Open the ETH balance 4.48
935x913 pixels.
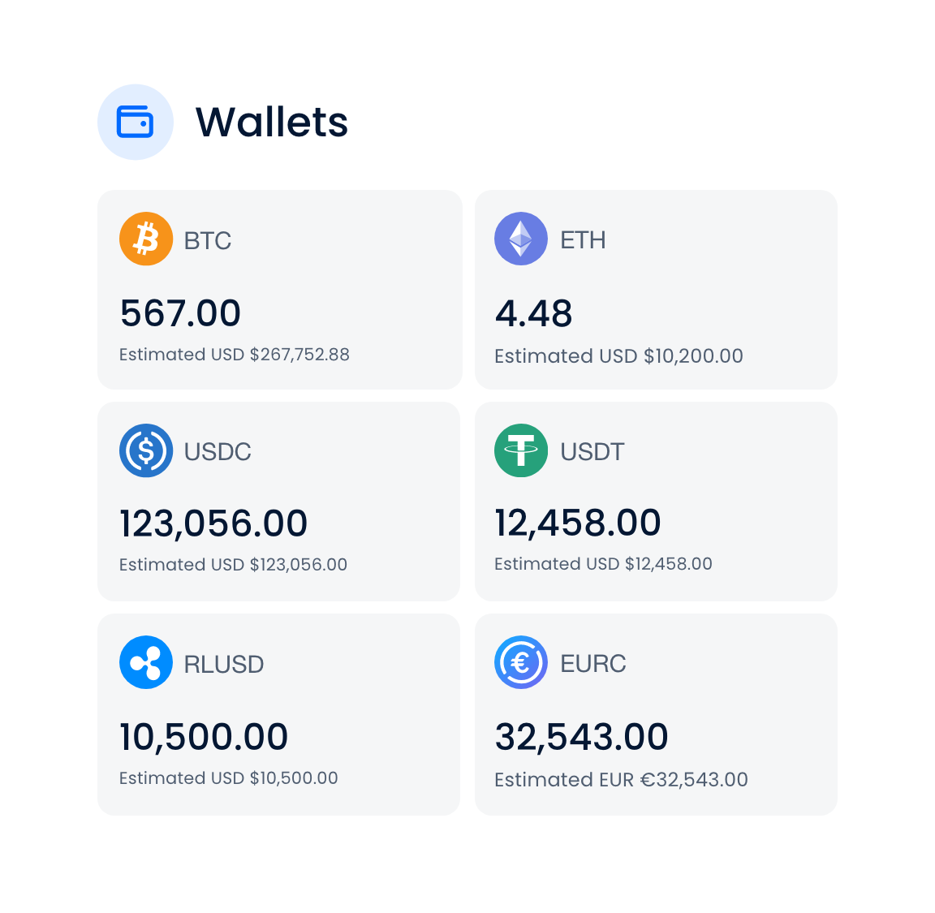pyautogui.click(x=534, y=314)
